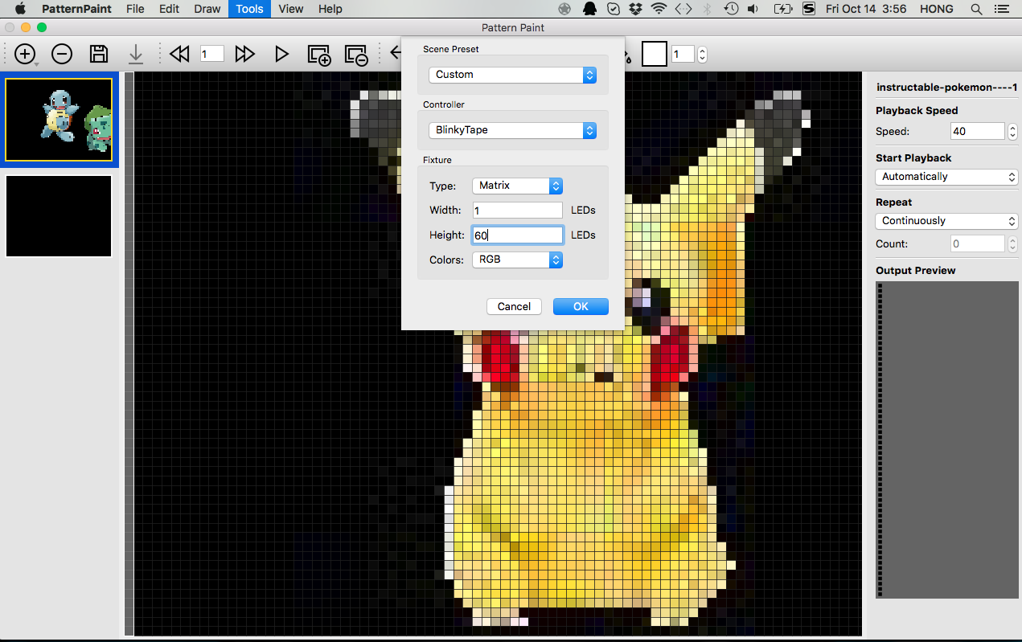Click the remove pattern minus icon
Viewport: 1022px width, 642px height.
point(62,54)
